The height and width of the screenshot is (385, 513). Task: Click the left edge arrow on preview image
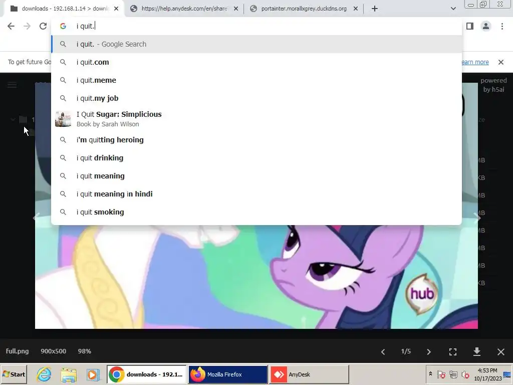37,218
